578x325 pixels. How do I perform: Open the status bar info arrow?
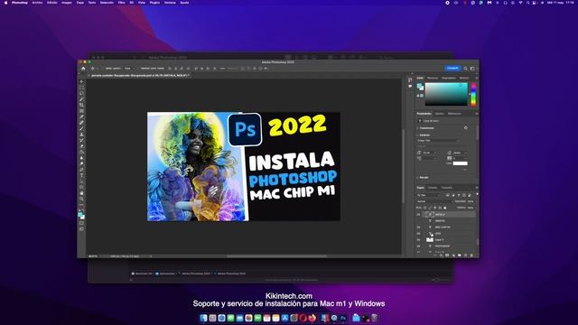click(151, 256)
